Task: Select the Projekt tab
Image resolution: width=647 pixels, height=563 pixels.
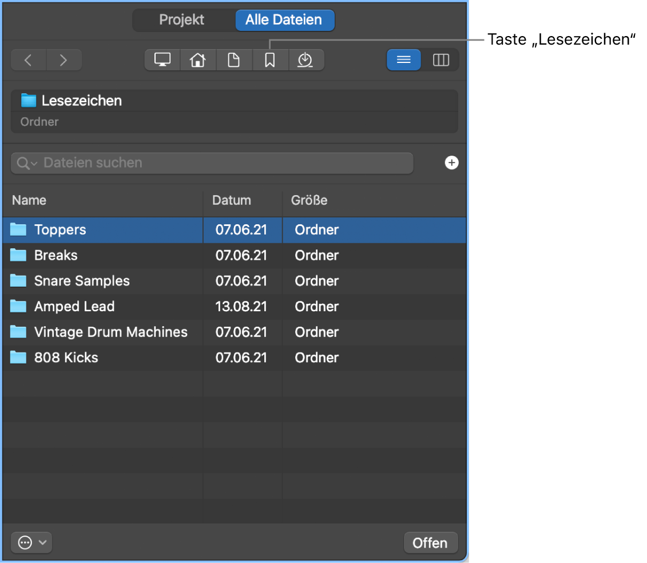Action: pos(182,20)
